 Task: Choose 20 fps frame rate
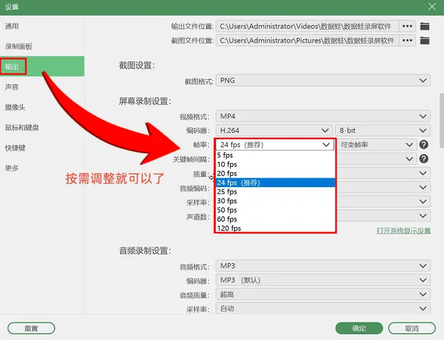pyautogui.click(x=275, y=173)
